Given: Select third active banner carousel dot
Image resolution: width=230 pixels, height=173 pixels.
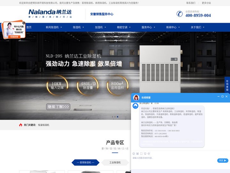Looking at the screenshot, I should pyautogui.click(x=118, y=117).
